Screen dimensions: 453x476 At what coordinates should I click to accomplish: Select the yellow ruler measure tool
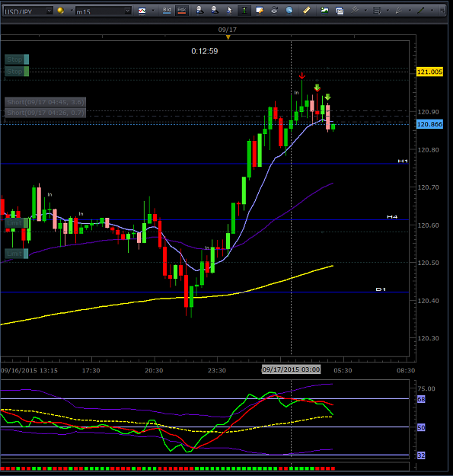point(307,11)
